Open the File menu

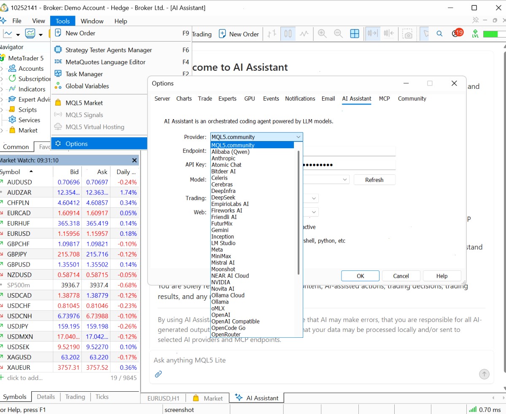click(x=17, y=21)
